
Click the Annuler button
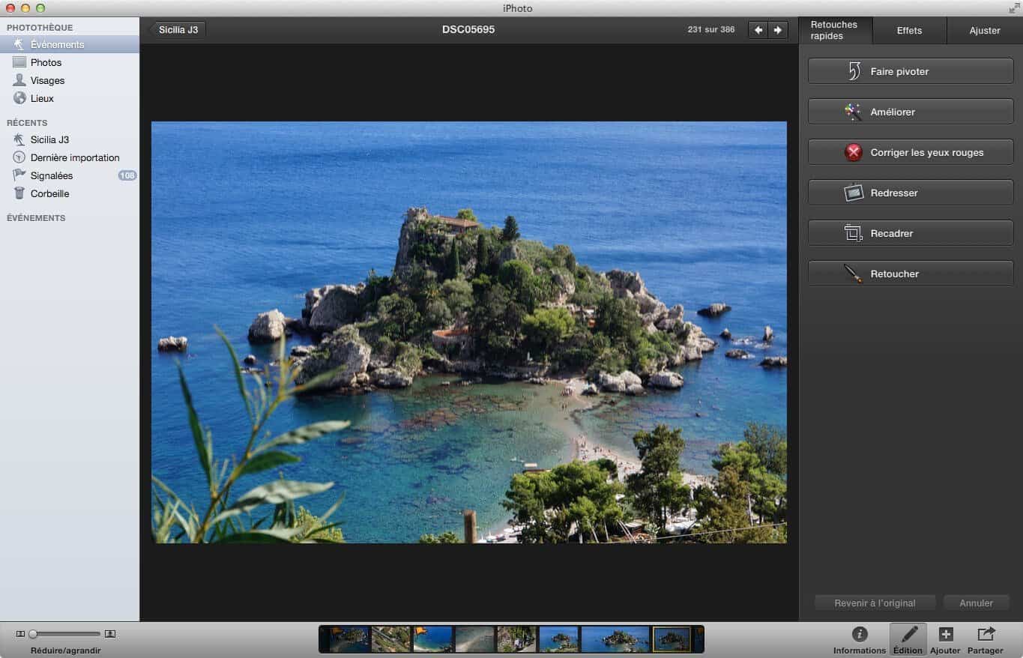[x=976, y=603]
